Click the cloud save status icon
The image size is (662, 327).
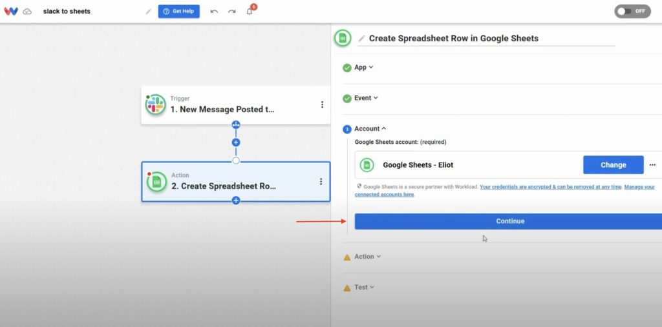[27, 12]
